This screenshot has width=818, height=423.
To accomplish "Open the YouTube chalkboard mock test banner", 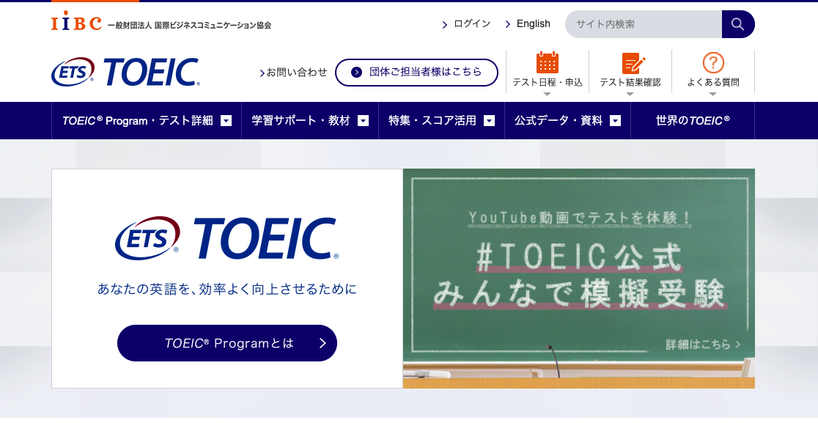I will (578, 278).
